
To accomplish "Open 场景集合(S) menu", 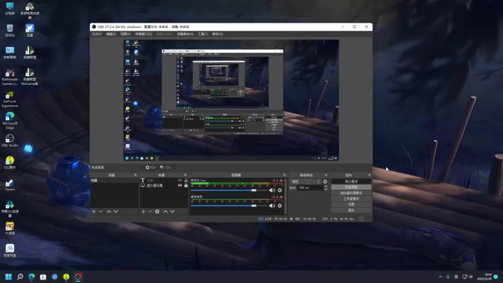I will click(x=185, y=34).
